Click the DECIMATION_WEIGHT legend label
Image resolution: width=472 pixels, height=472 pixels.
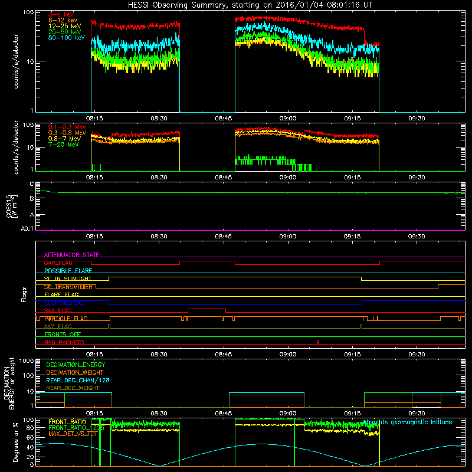point(75,372)
